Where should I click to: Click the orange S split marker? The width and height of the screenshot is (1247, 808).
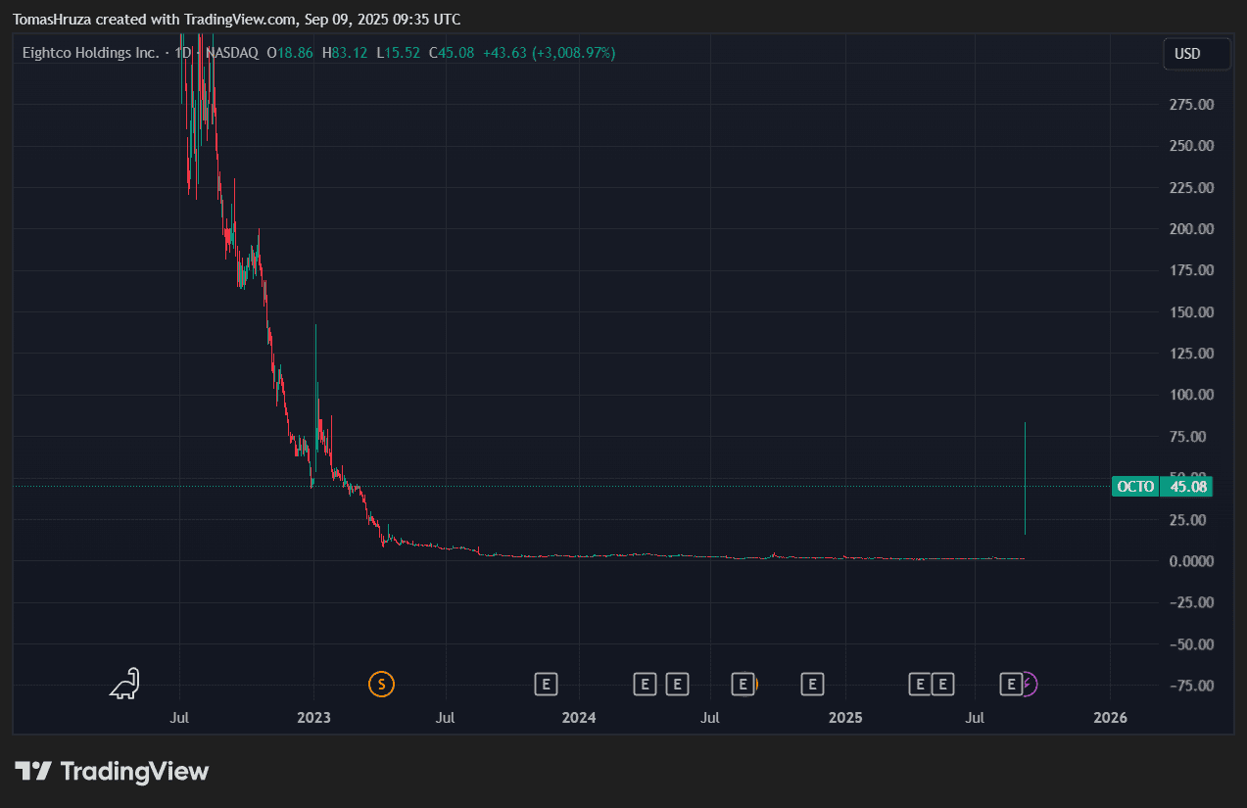[x=381, y=684]
